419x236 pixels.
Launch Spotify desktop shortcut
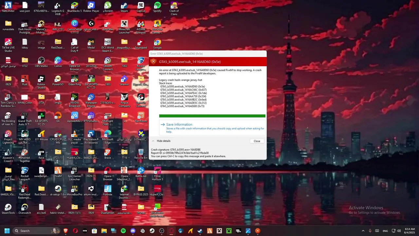point(157,7)
